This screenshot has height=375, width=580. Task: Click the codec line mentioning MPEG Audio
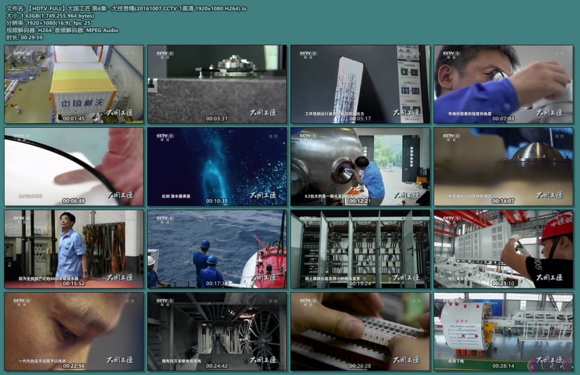point(62,30)
